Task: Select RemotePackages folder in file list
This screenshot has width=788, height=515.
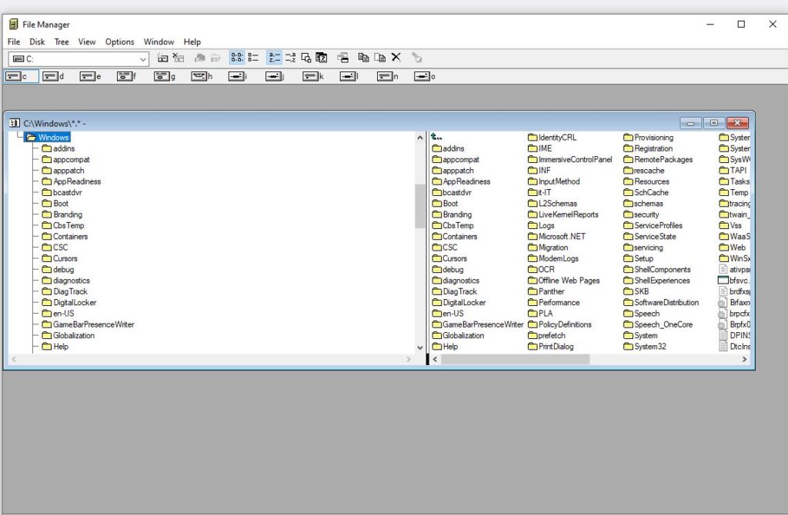Action: (x=659, y=159)
